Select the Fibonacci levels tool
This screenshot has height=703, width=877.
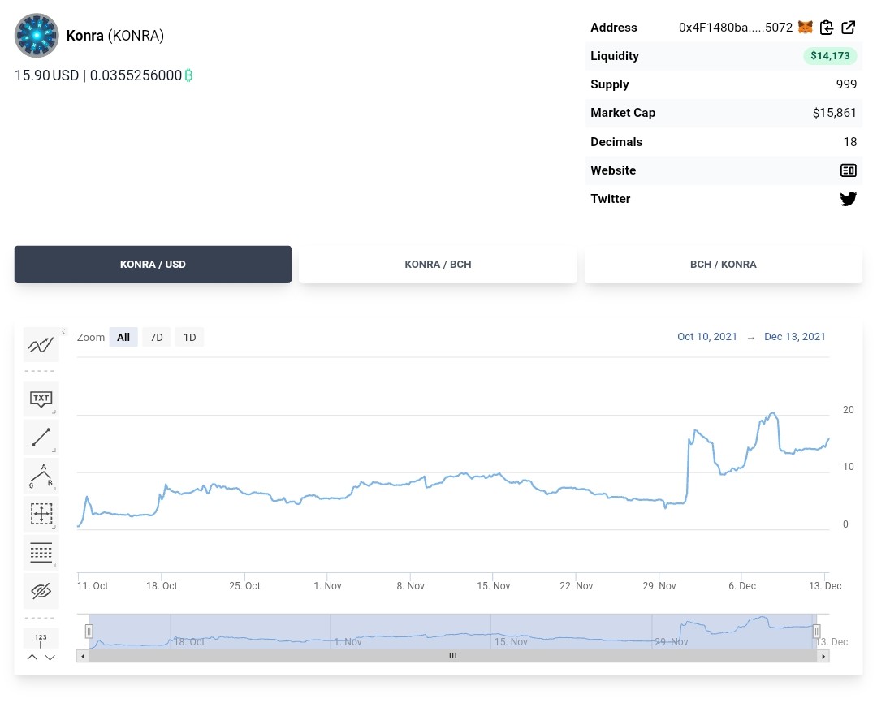41,552
